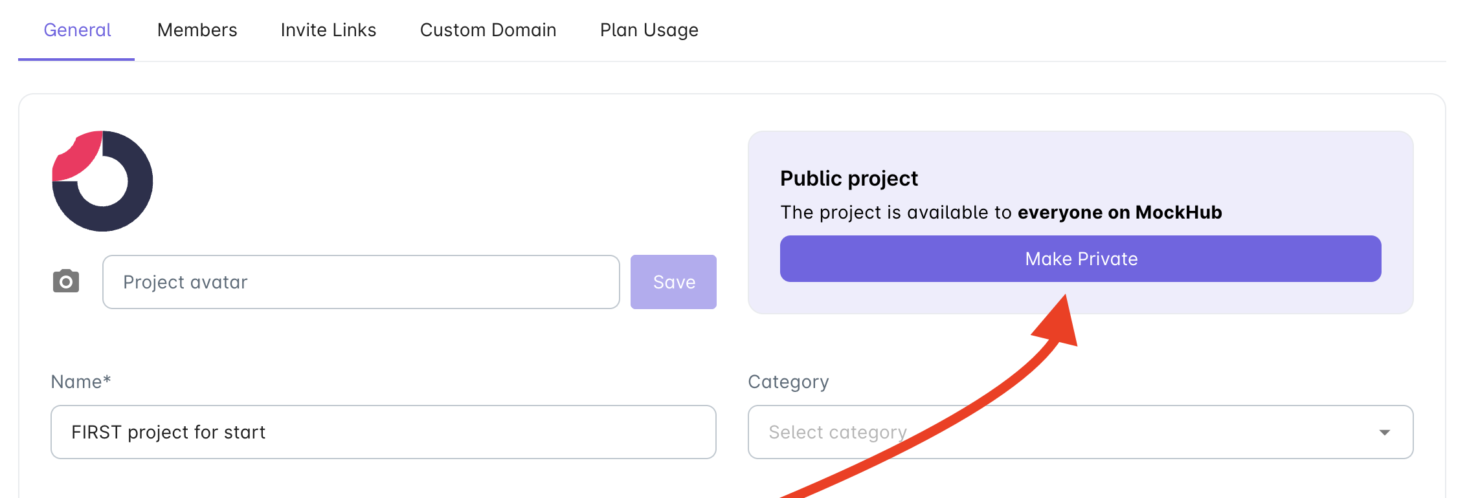Go to the Custom Domain tab

pyautogui.click(x=488, y=30)
